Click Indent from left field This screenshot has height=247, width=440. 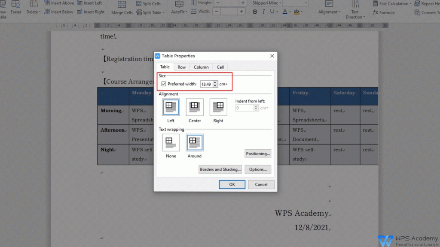[x=244, y=108]
